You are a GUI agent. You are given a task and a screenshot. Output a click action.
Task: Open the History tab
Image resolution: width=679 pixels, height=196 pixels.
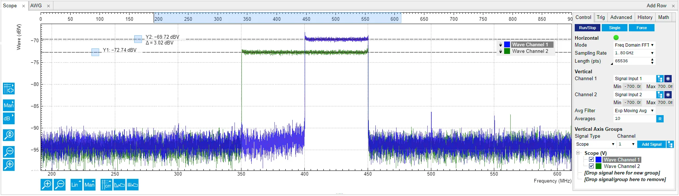click(x=645, y=17)
